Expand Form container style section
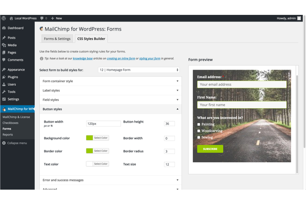 click(110, 81)
